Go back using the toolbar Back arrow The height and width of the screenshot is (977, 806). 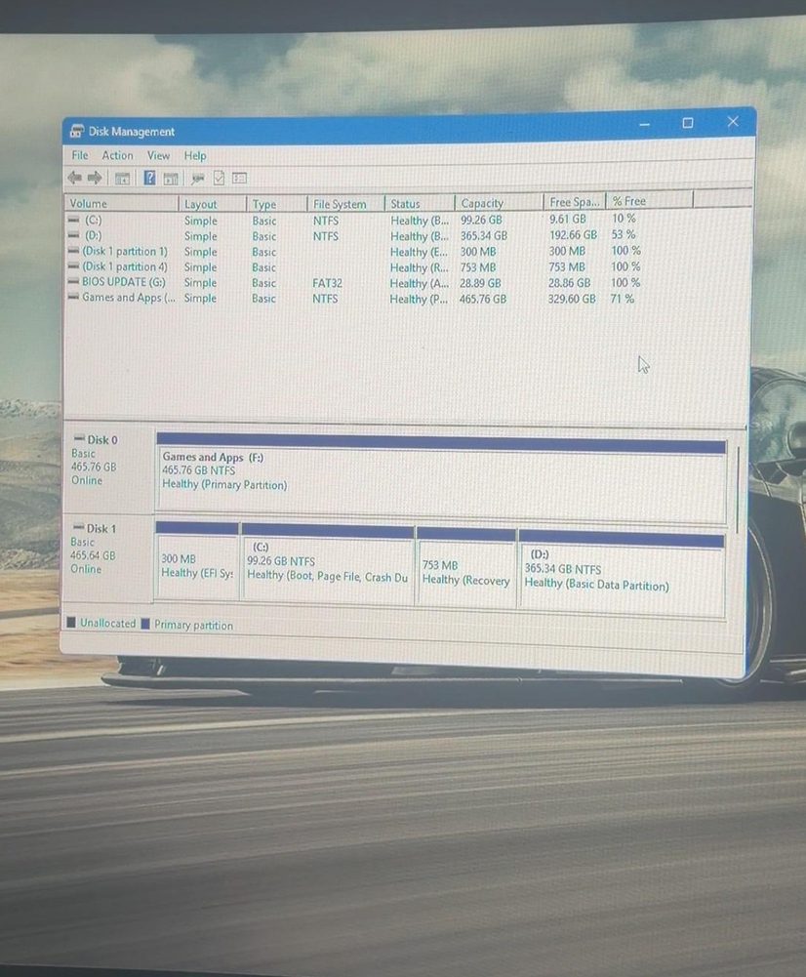[x=75, y=179]
